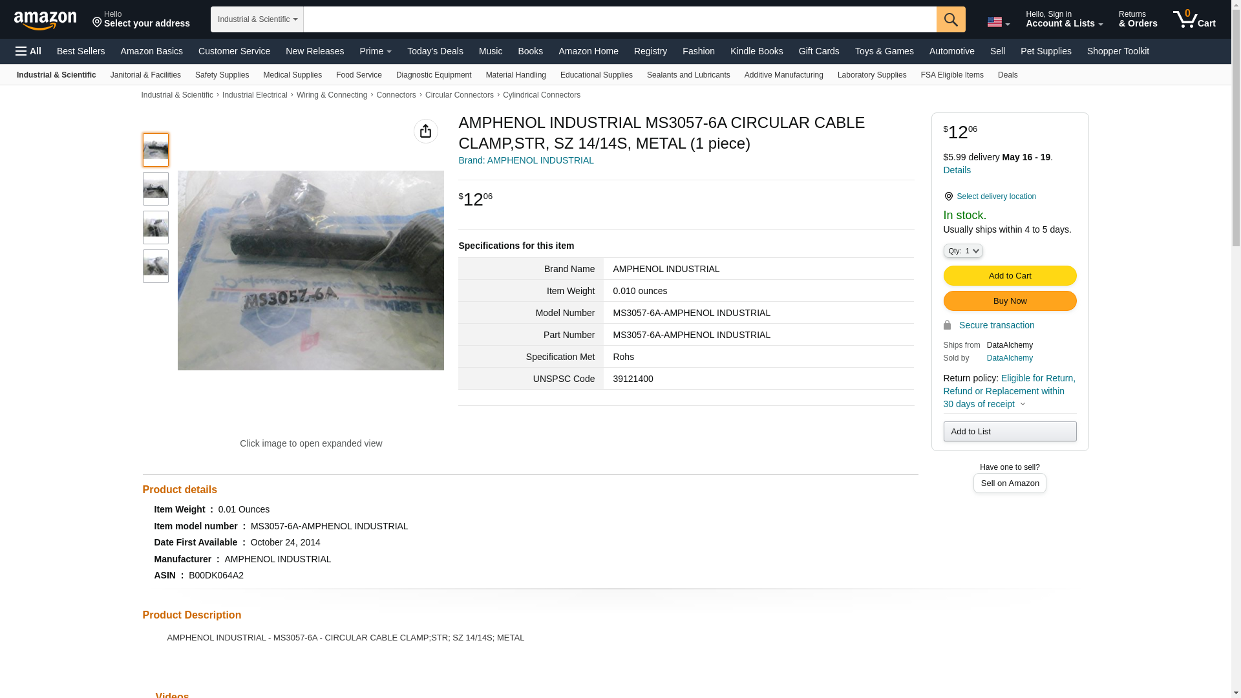Screen dimensions: 1241x698
Task: Go to Today's Deals menu item
Action: 434,51
